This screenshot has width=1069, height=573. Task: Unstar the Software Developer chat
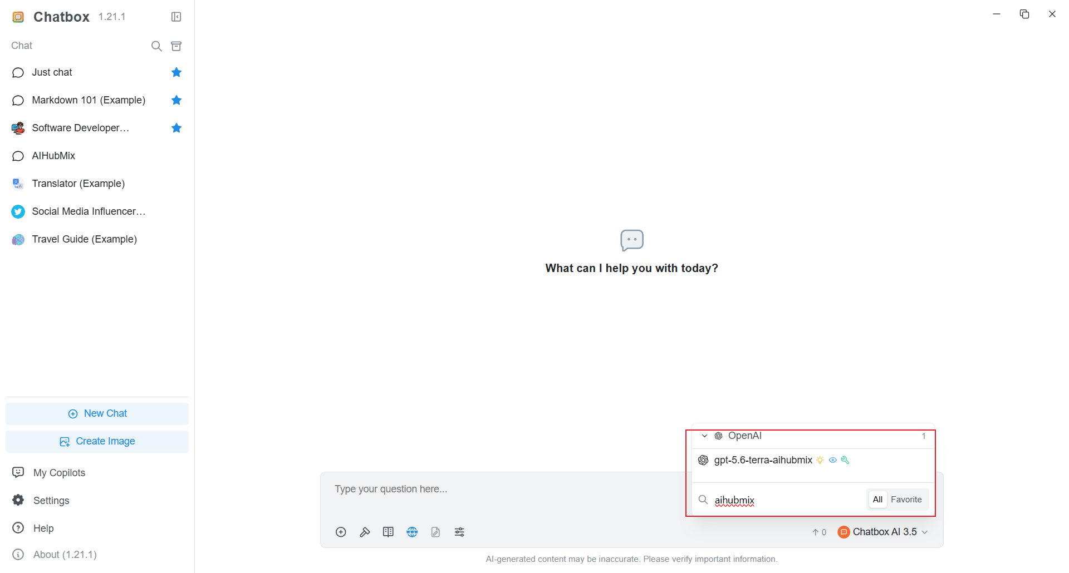point(176,128)
